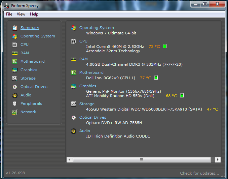Open the Graphics section from sidebar

29,70
